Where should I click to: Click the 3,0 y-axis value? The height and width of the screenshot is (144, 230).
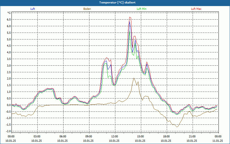pos(9,66)
